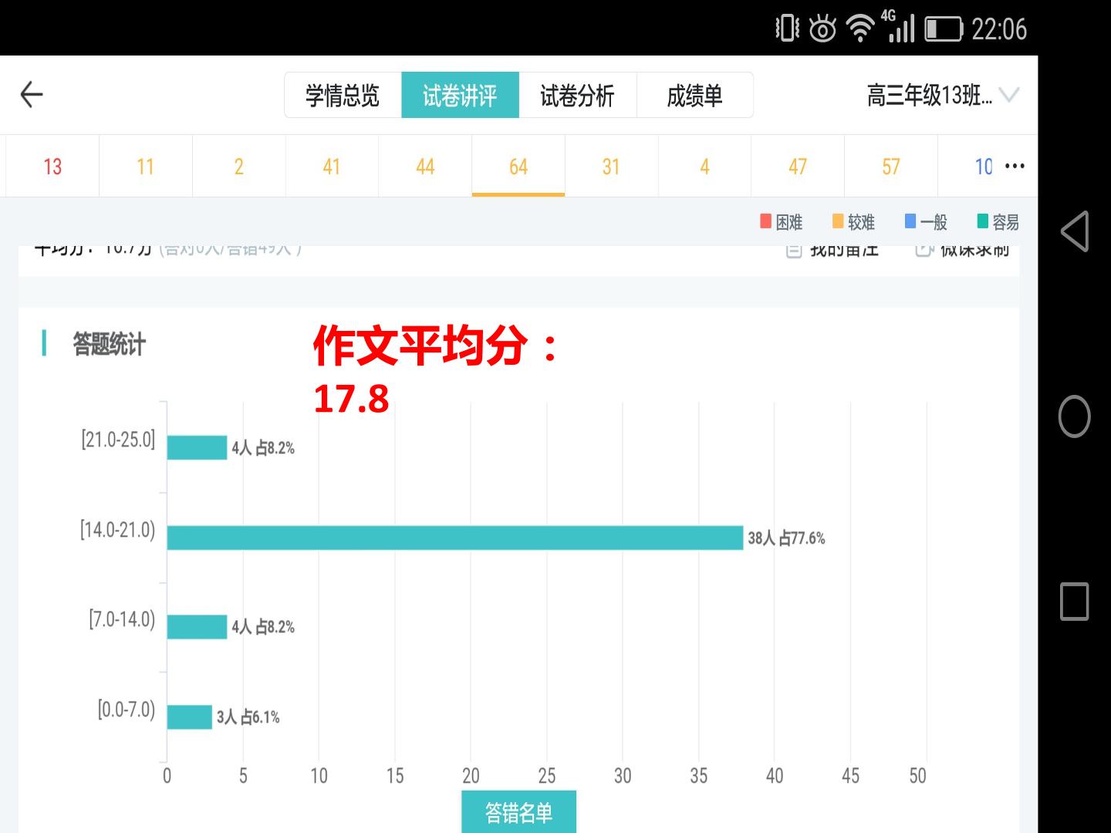The height and width of the screenshot is (833, 1111).
Task: Click the blue 一般 legend marker
Action: (x=910, y=221)
